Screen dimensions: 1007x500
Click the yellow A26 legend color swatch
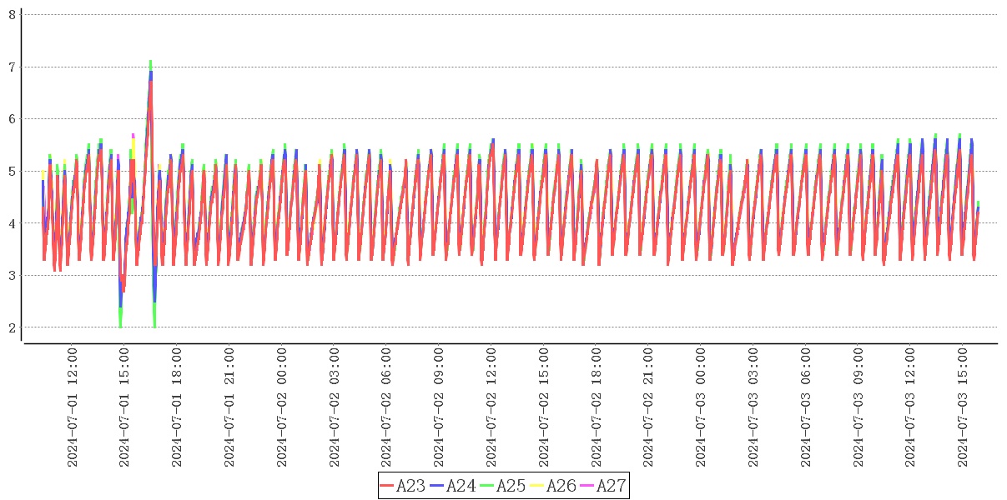coord(537,486)
